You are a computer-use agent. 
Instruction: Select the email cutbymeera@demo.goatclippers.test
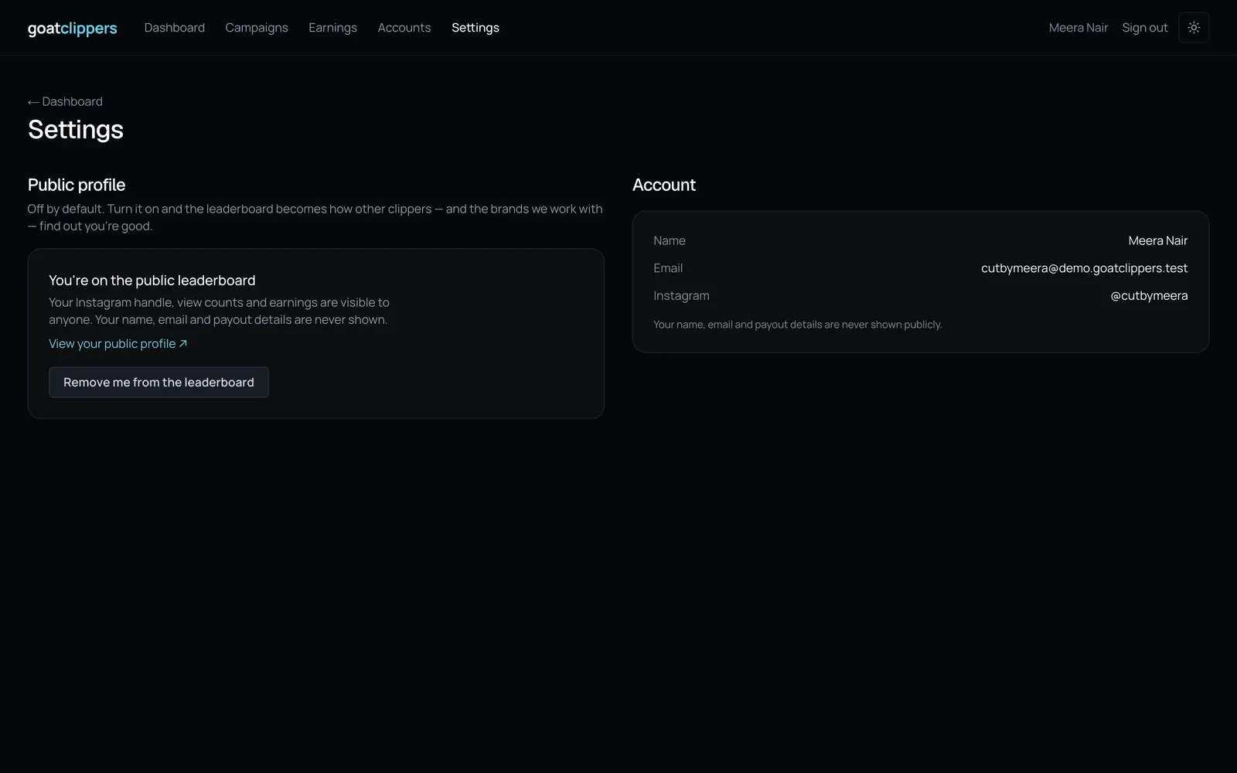click(x=1084, y=268)
